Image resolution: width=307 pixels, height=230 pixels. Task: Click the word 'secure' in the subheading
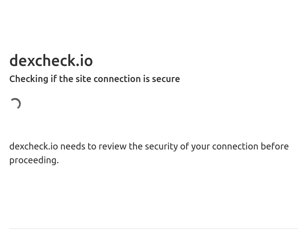[166, 79]
